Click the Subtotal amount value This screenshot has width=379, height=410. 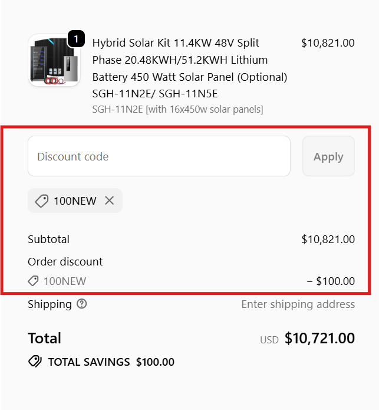tap(328, 239)
